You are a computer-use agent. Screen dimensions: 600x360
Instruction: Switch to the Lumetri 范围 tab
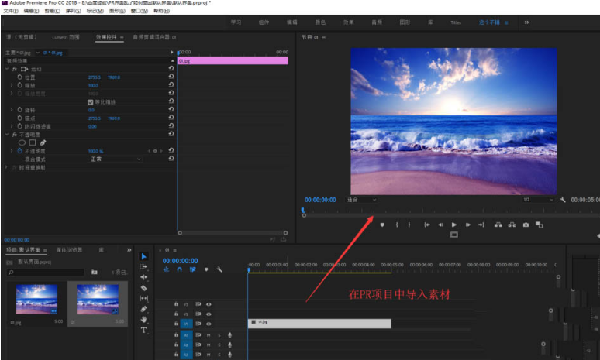coord(66,37)
